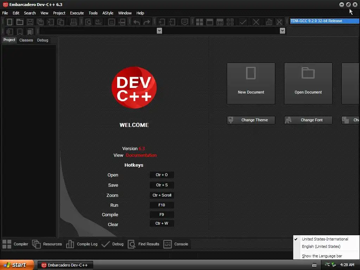The image size is (360, 270).
Task: Open the Compile Log bottom tab
Action: pyautogui.click(x=82, y=244)
